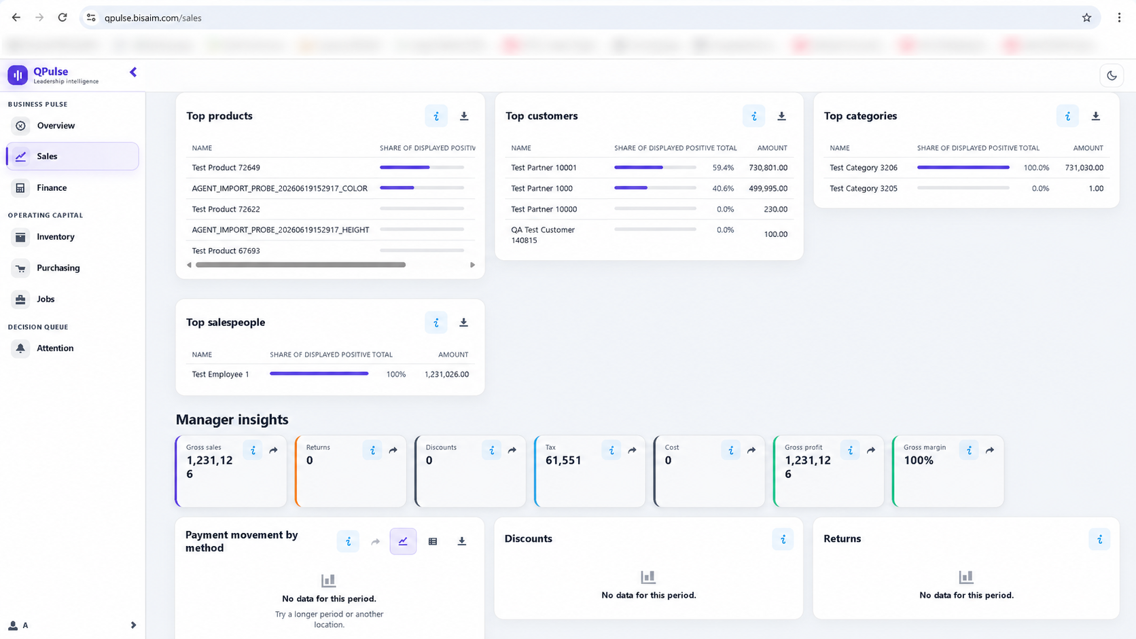The height and width of the screenshot is (639, 1136).
Task: Switch Payment movement to chart view
Action: pos(403,541)
